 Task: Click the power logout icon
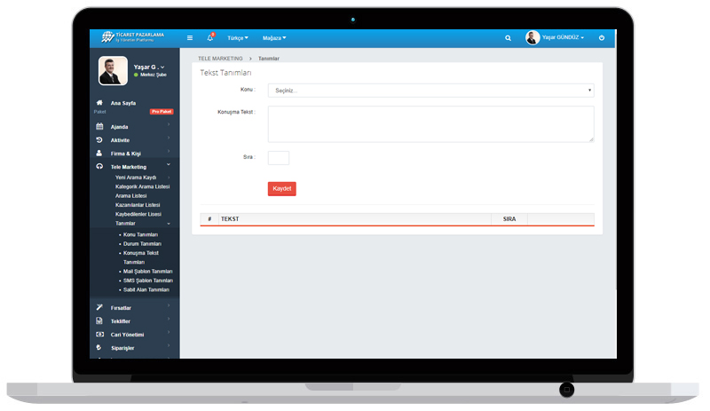pos(602,38)
